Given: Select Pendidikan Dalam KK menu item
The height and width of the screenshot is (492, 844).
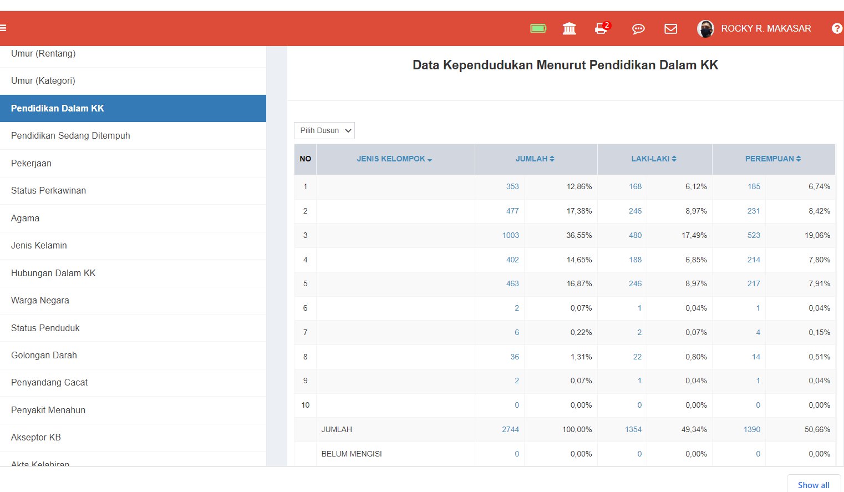Looking at the screenshot, I should [x=133, y=108].
